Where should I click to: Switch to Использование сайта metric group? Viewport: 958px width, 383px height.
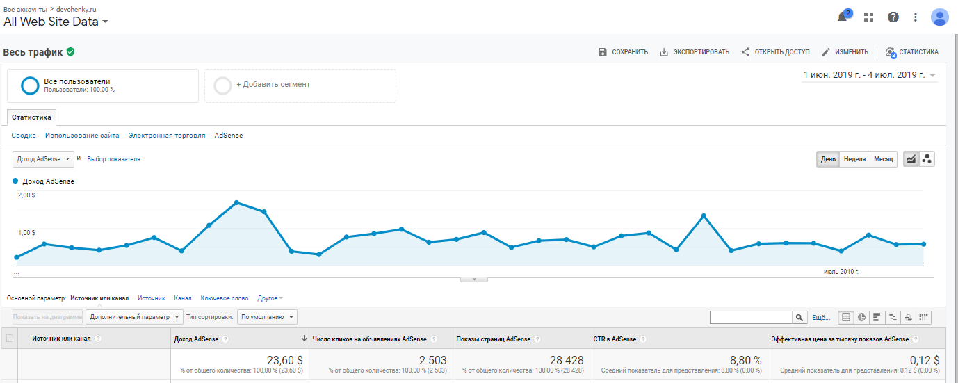82,136
